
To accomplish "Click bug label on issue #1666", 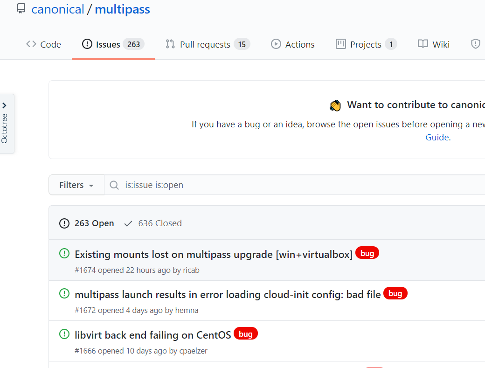I will 246,333.
